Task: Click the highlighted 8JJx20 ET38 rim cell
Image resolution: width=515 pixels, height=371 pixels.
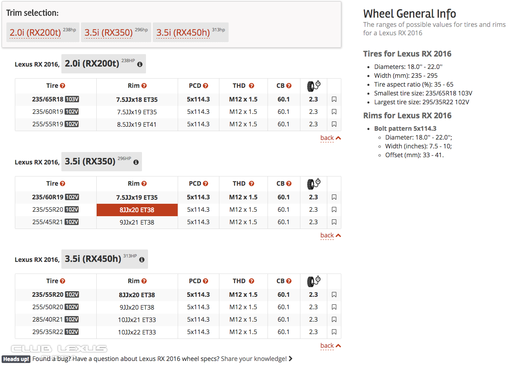Action: pos(137,210)
